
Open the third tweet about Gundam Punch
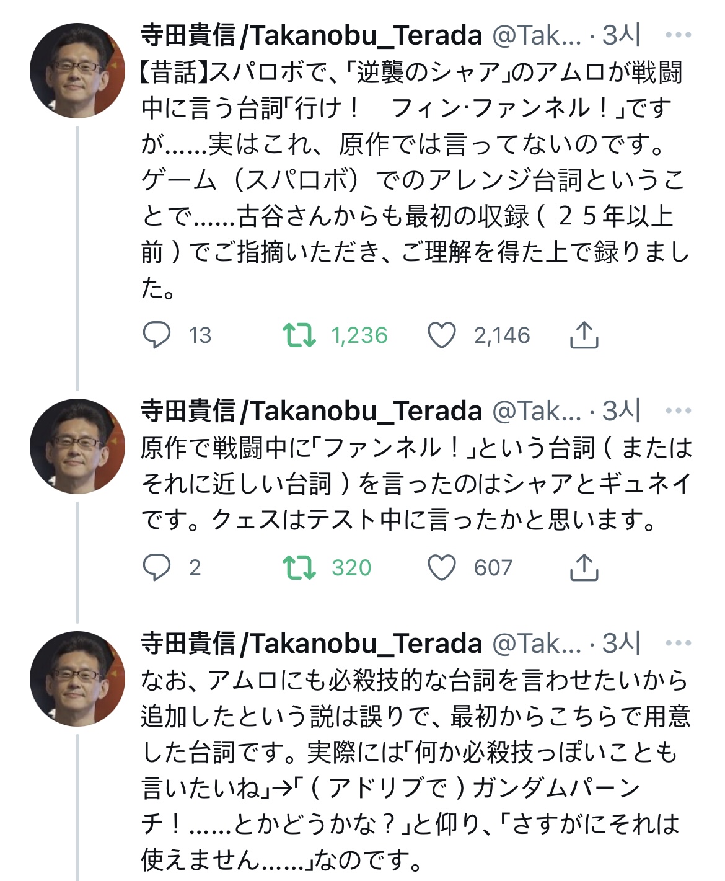415,770
